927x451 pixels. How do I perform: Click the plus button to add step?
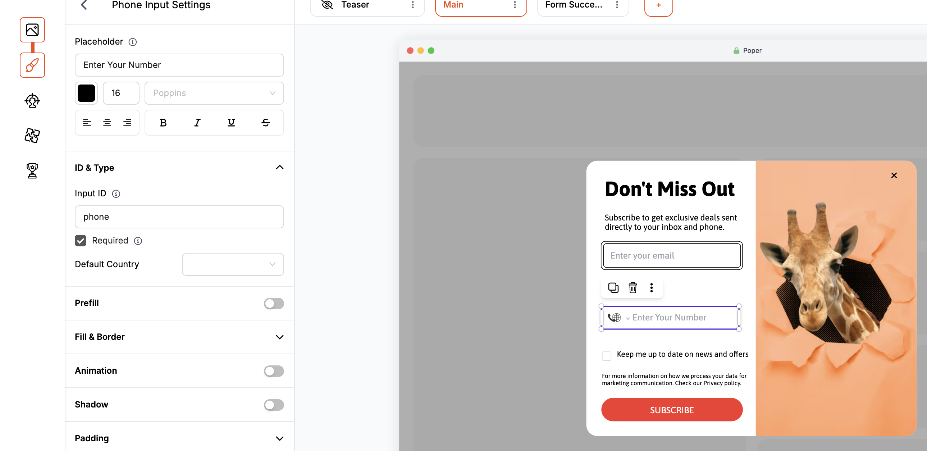click(x=658, y=6)
